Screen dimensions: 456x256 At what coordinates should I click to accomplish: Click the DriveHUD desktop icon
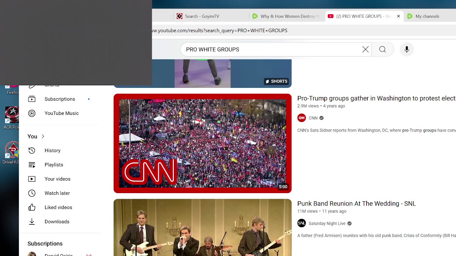11,153
